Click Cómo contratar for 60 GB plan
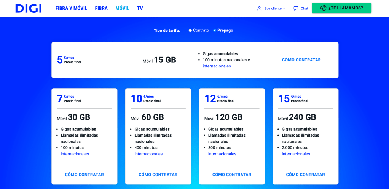The width and height of the screenshot is (389, 189). pyautogui.click(x=158, y=175)
